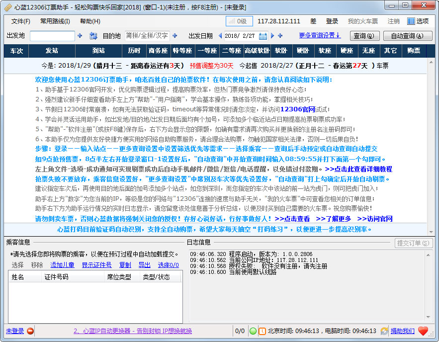This screenshot has width=439, height=342.
Task: Open the 12306官网 link
Action: (x=298, y=109)
